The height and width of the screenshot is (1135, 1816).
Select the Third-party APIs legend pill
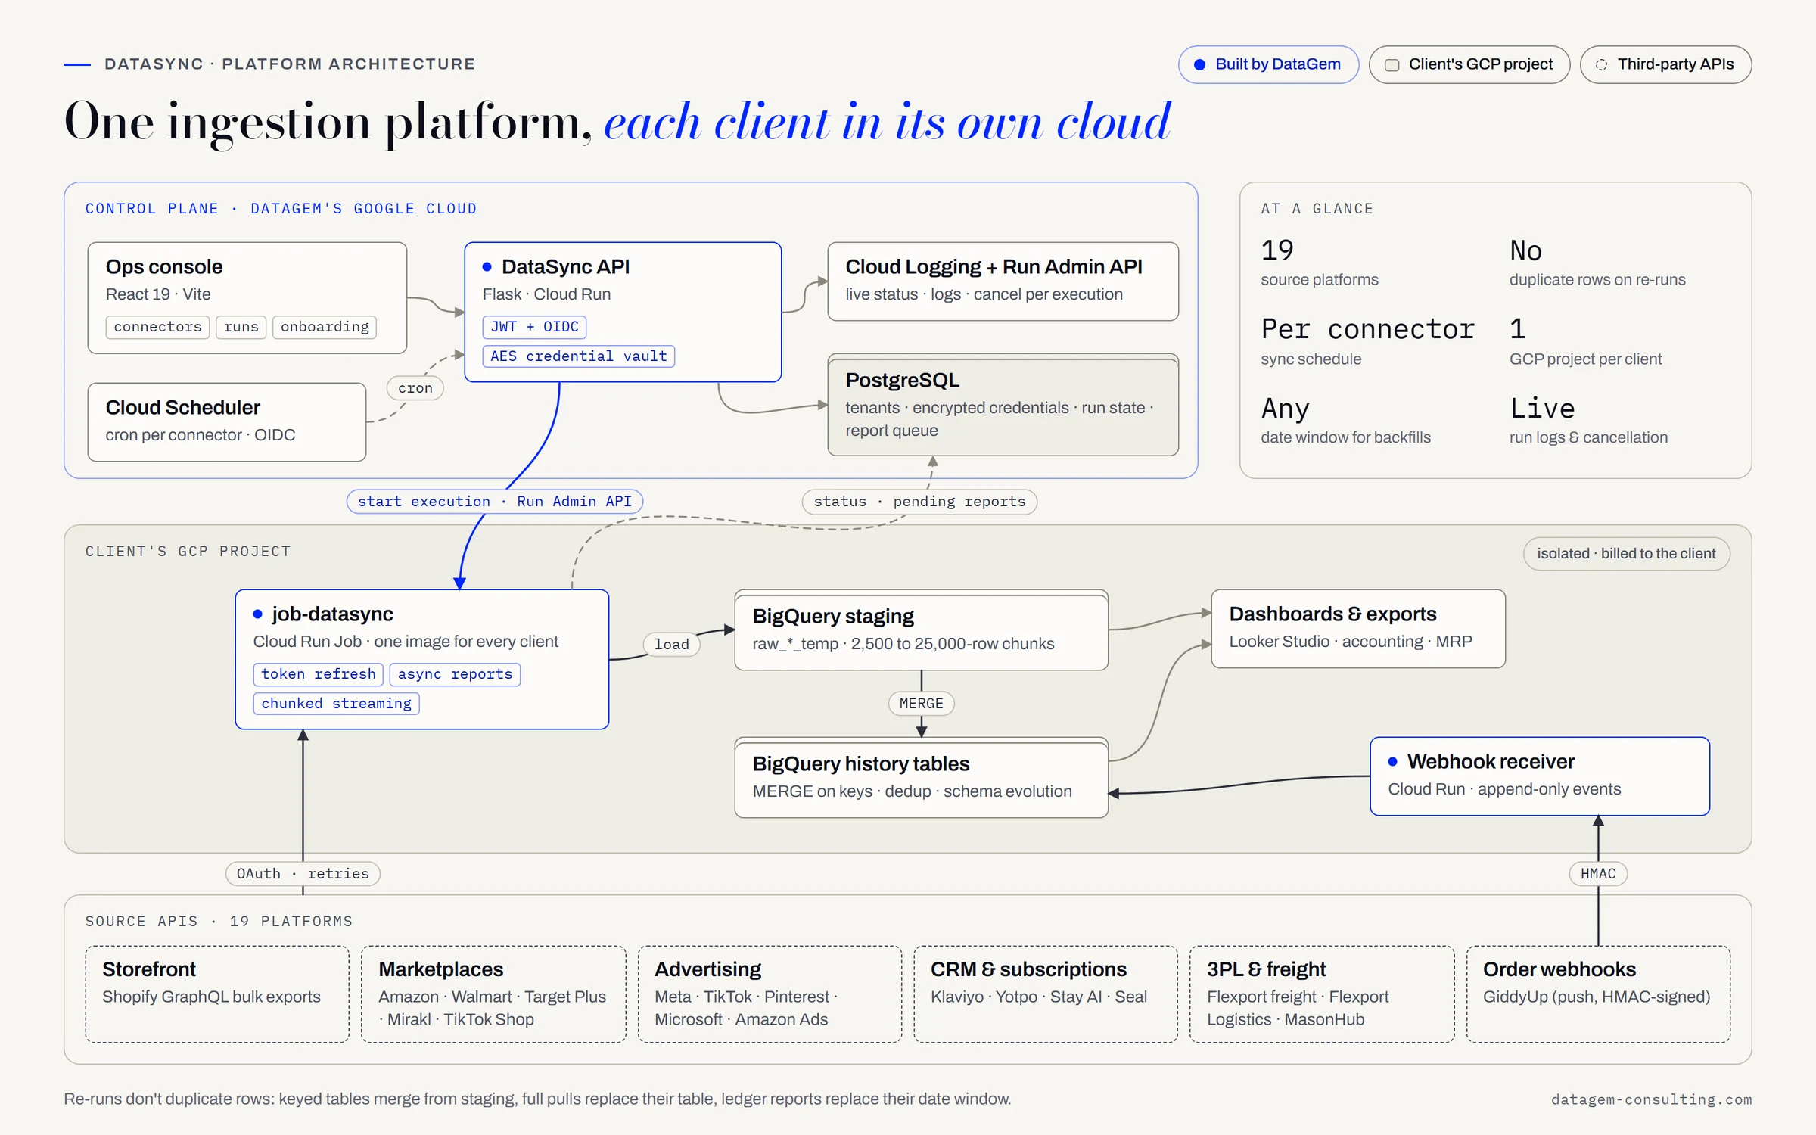pos(1665,65)
